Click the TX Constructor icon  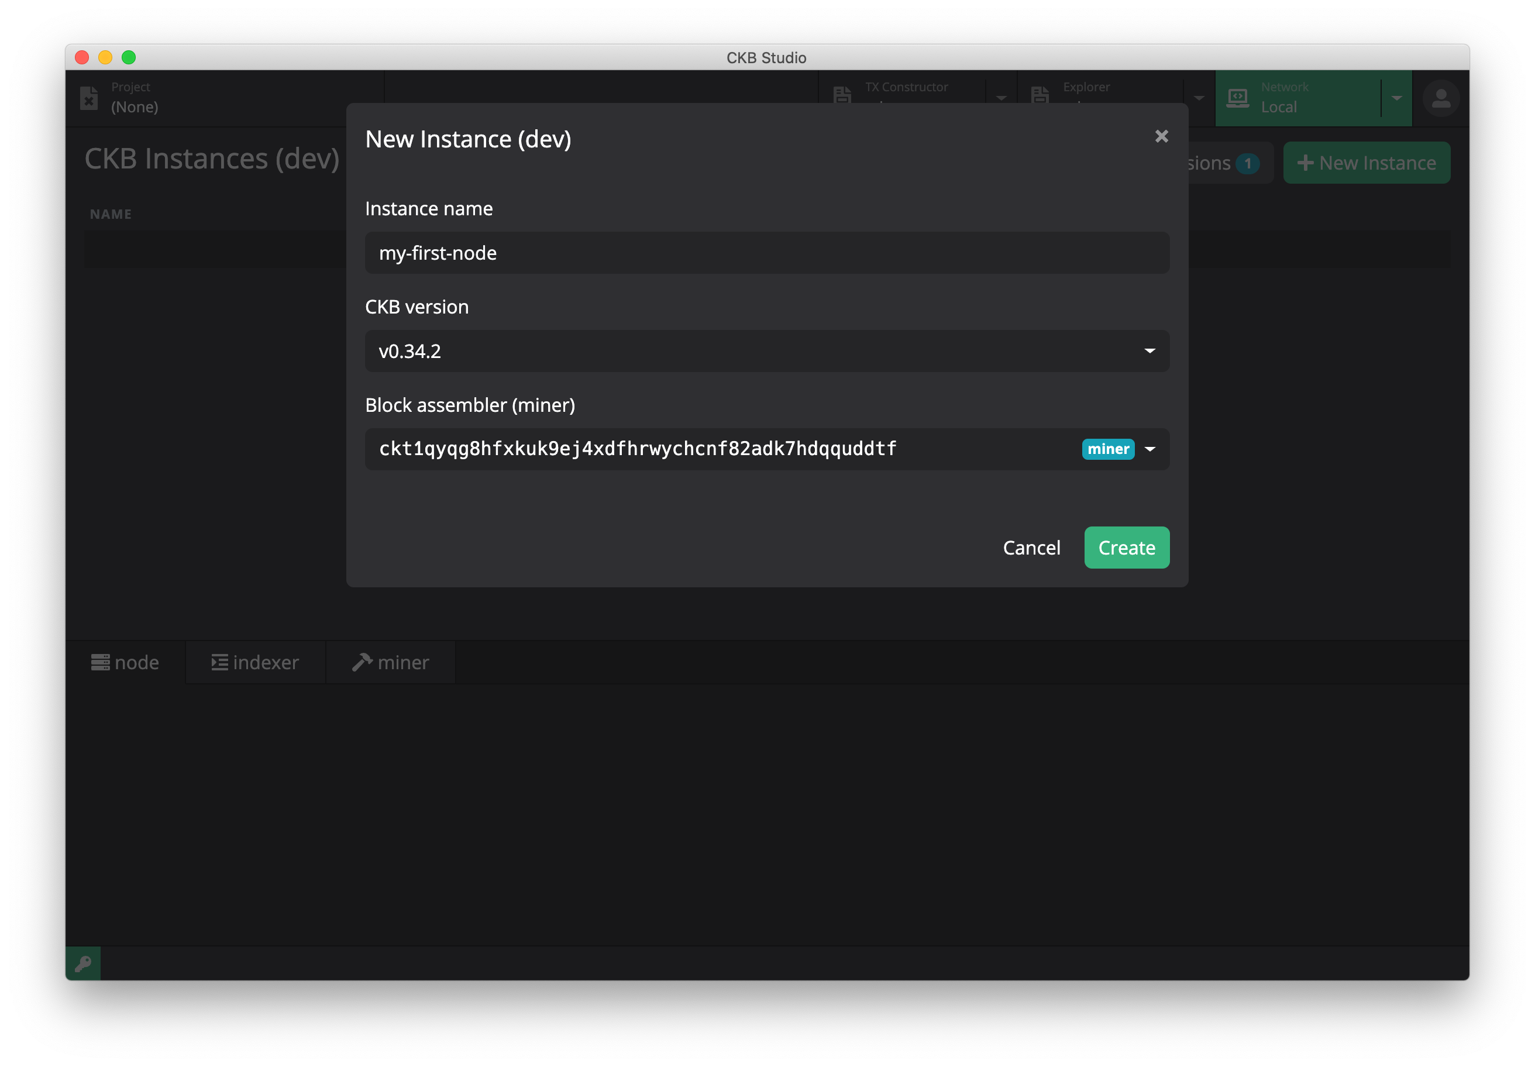click(842, 95)
